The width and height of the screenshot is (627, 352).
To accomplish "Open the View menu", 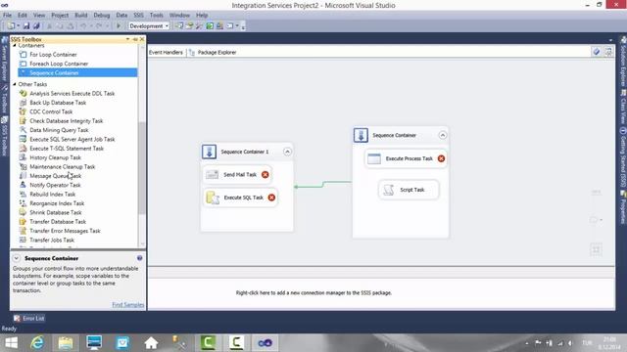I will tap(39, 16).
